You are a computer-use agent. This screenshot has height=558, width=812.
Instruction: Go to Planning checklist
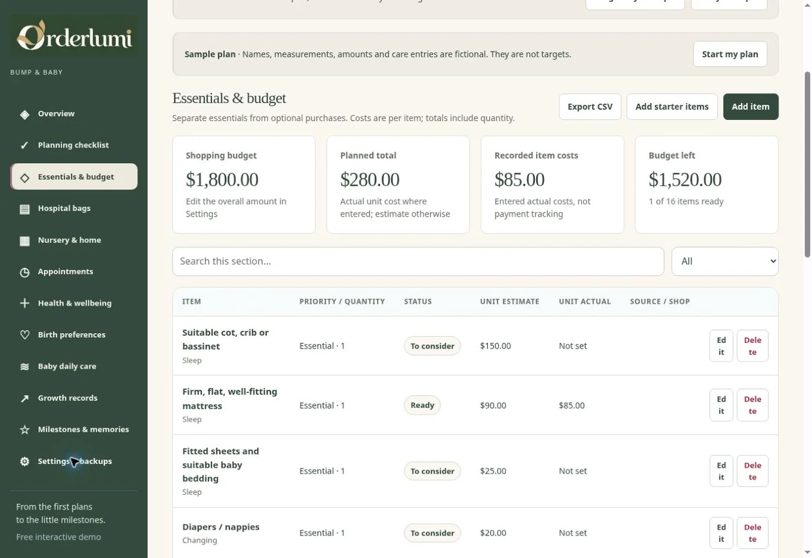74,146
